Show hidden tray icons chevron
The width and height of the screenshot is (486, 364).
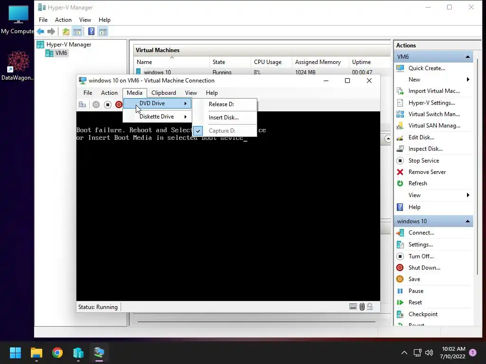[404, 353]
